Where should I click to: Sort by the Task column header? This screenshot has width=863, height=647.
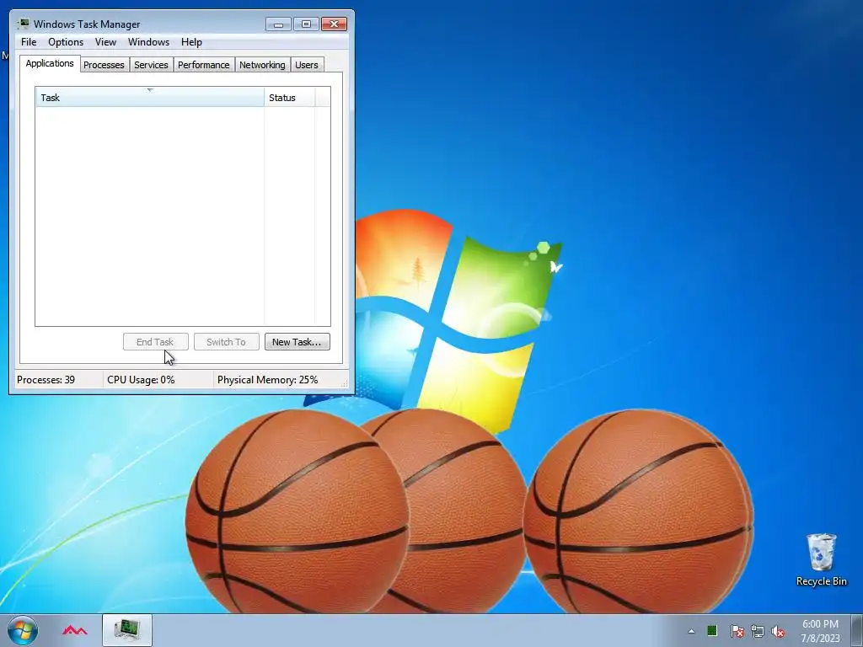pyautogui.click(x=150, y=98)
